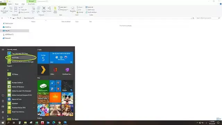This screenshot has height=125, width=222.
Task: Select Quick access in navigation pane
Action: pyautogui.click(x=8, y=23)
